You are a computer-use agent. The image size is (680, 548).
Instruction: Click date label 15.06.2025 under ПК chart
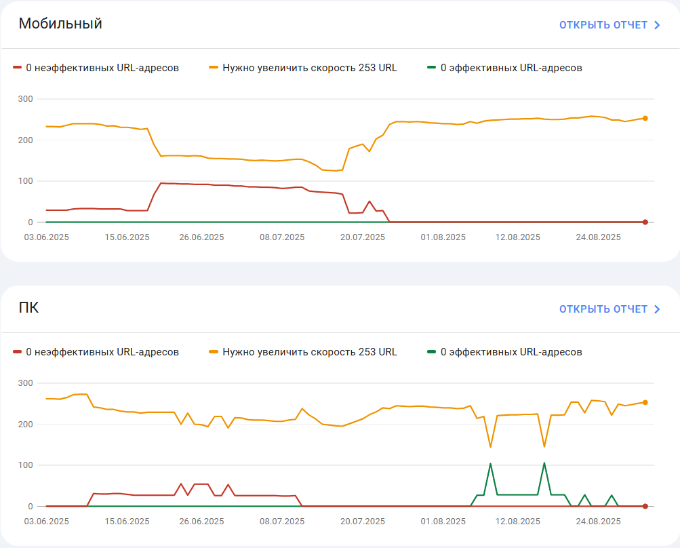point(127,522)
